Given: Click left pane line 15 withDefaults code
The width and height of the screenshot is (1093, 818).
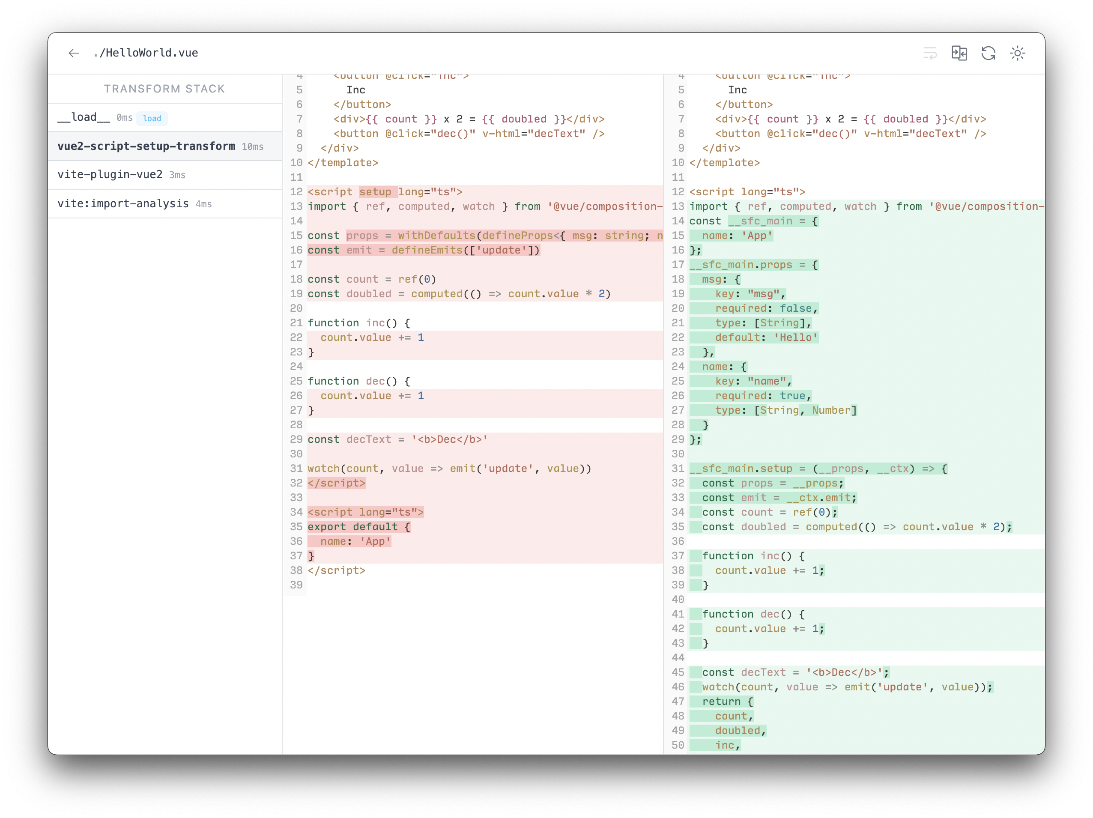Looking at the screenshot, I should pyautogui.click(x=485, y=236).
